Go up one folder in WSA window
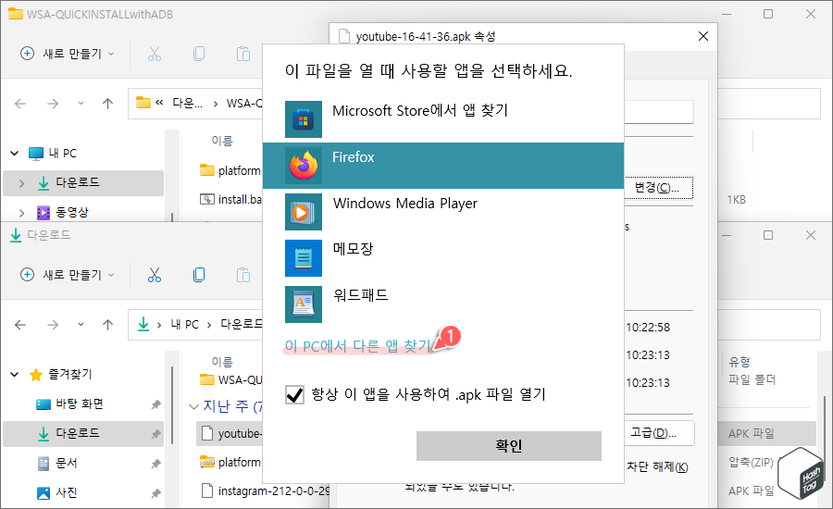 pos(108,104)
